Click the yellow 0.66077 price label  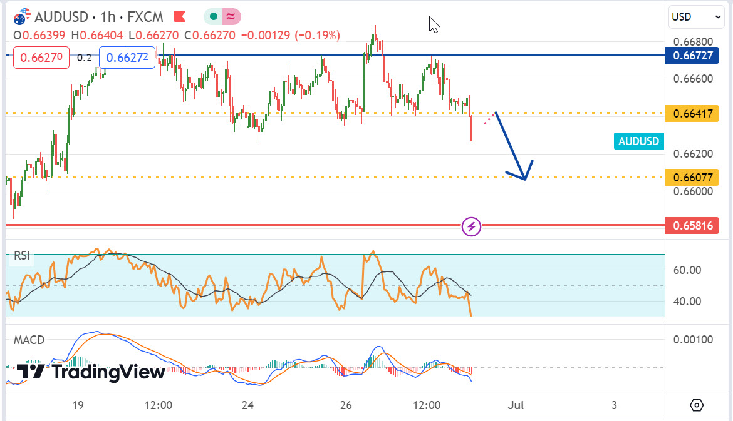pyautogui.click(x=692, y=178)
